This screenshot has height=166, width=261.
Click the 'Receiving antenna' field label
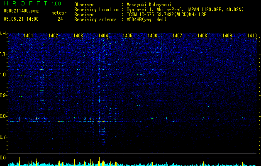(x=95, y=20)
